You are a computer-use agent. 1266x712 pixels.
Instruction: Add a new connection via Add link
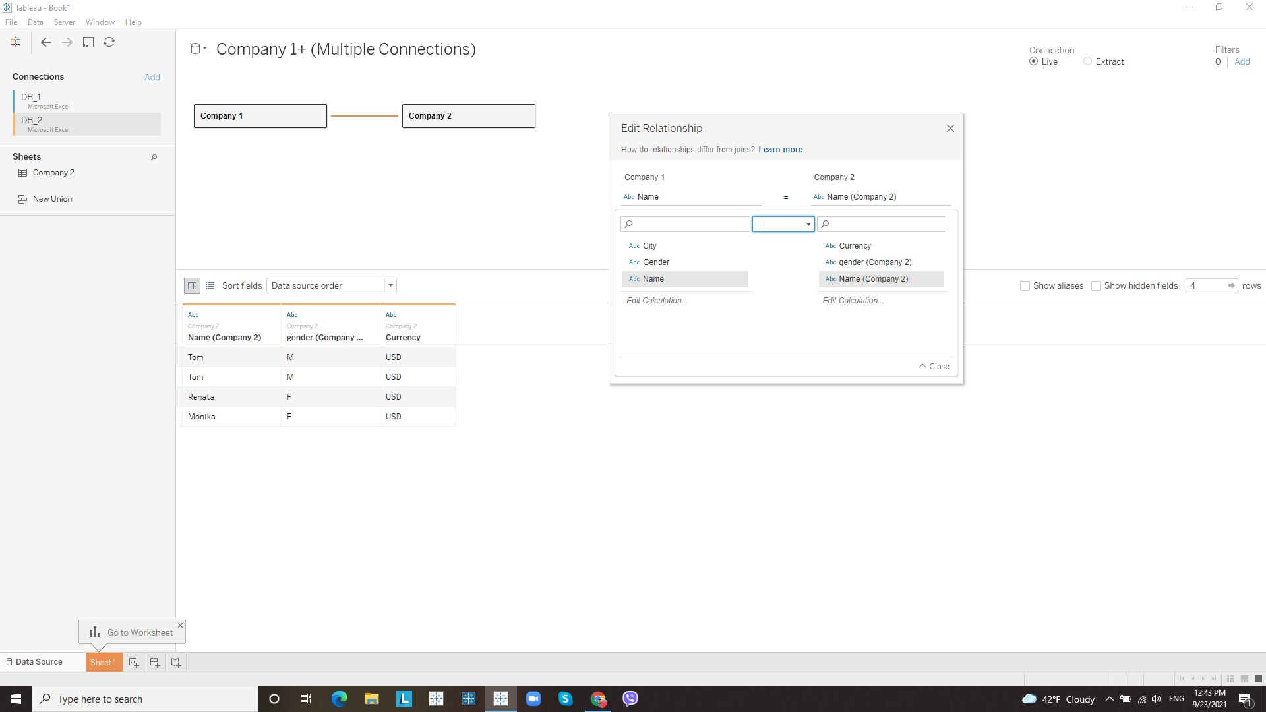coord(152,77)
